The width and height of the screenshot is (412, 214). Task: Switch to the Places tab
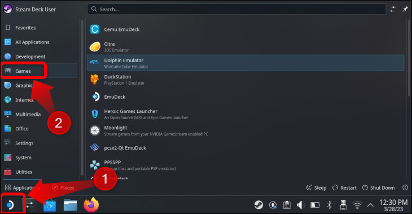(x=63, y=187)
